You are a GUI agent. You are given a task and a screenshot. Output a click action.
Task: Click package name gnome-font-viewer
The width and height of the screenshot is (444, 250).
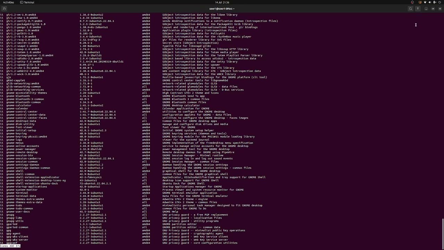(x=19, y=127)
